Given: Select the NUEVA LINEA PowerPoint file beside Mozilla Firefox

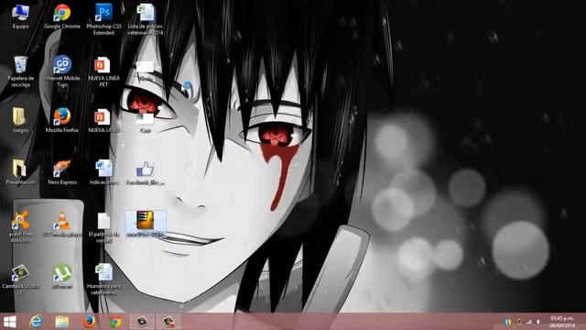Looking at the screenshot, I should [103, 120].
